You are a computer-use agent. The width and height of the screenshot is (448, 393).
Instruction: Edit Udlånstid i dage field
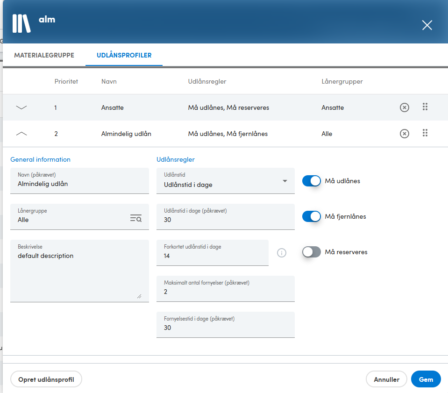(x=226, y=217)
